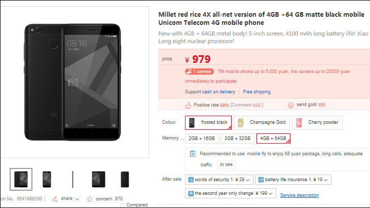Open the Service description link
370x208 pixels.
(300, 195)
